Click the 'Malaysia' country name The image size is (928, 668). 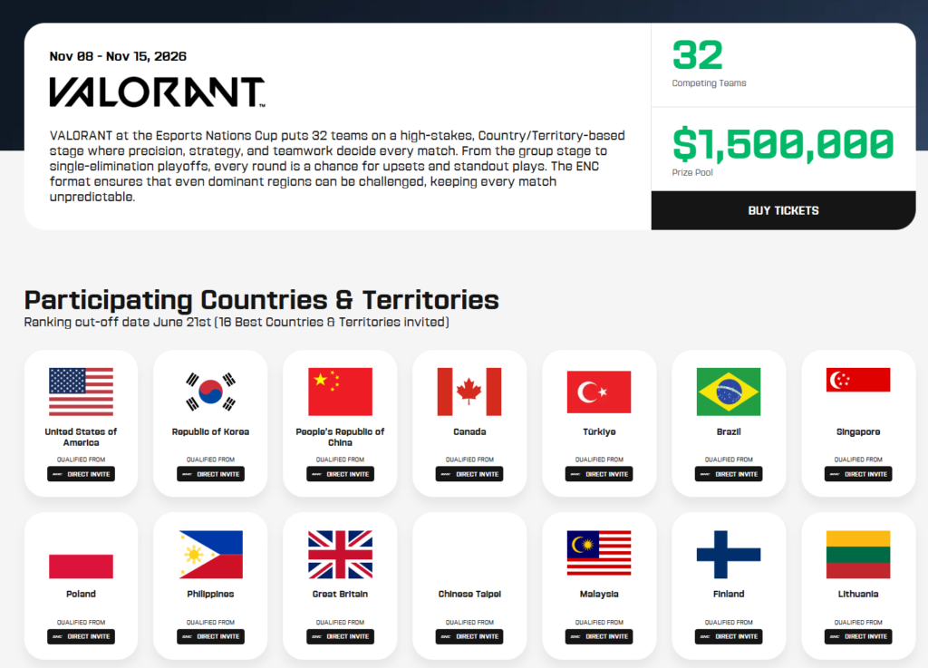599,594
